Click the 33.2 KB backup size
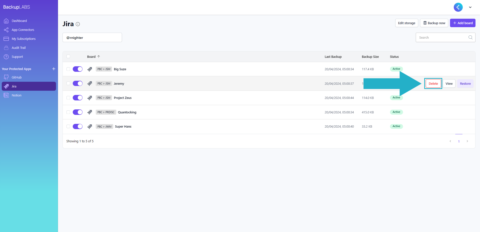This screenshot has height=232, width=480. [367, 127]
